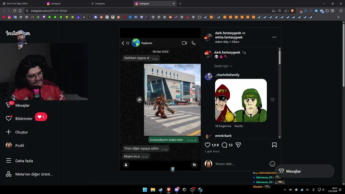Click the _charlottefamily GIF comment image
The image size is (345, 194).
coord(241,101)
